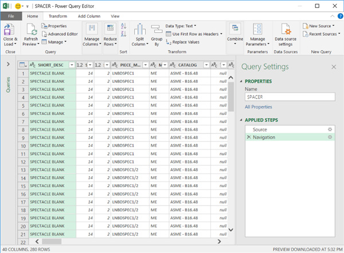Viewport: 344px width, 253px height.
Task: Open the Advanced Editor
Action: pyautogui.click(x=60, y=34)
